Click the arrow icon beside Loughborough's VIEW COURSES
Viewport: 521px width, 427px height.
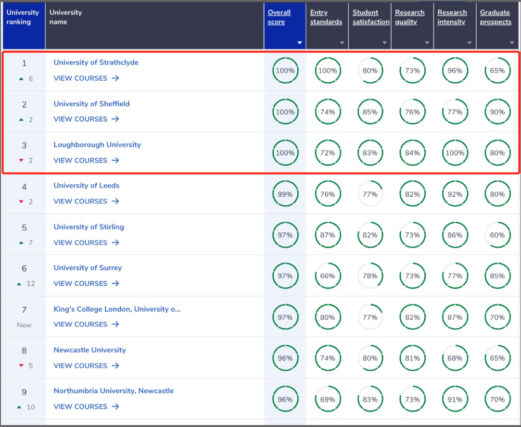coord(115,161)
